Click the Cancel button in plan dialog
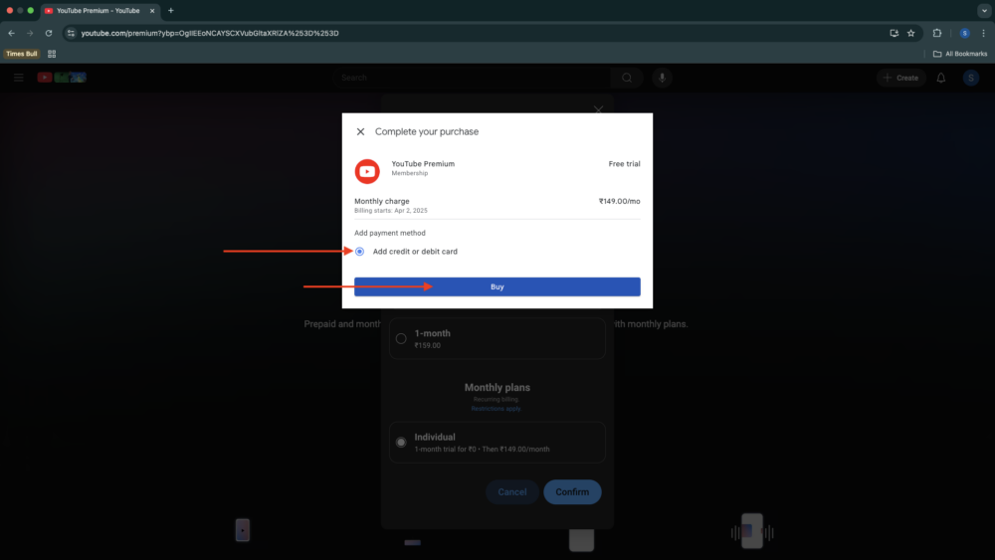The height and width of the screenshot is (560, 995). (512, 492)
